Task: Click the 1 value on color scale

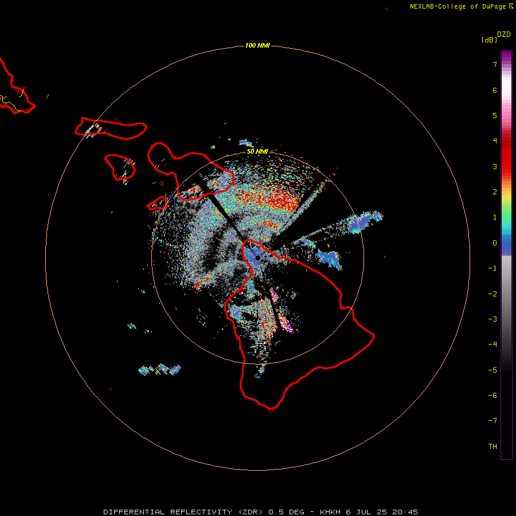Action: pos(495,217)
